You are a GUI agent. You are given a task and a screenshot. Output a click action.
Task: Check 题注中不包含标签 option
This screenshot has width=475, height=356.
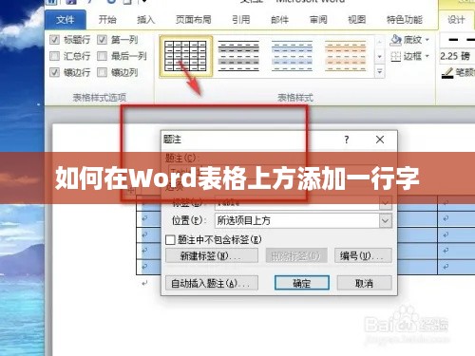click(x=170, y=239)
